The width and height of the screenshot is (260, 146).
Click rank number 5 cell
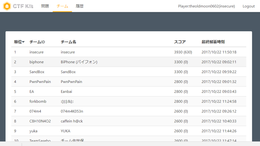[15, 92]
